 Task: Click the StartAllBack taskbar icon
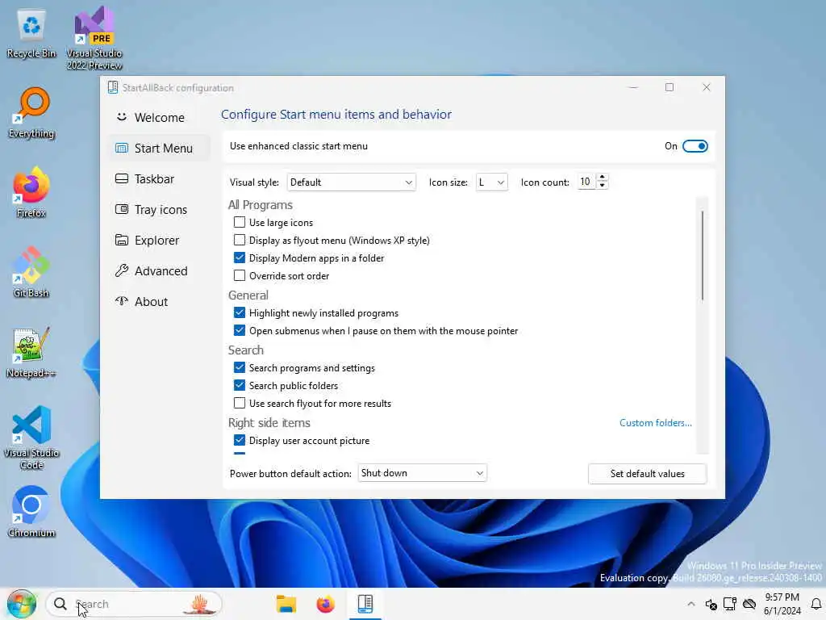pos(365,604)
